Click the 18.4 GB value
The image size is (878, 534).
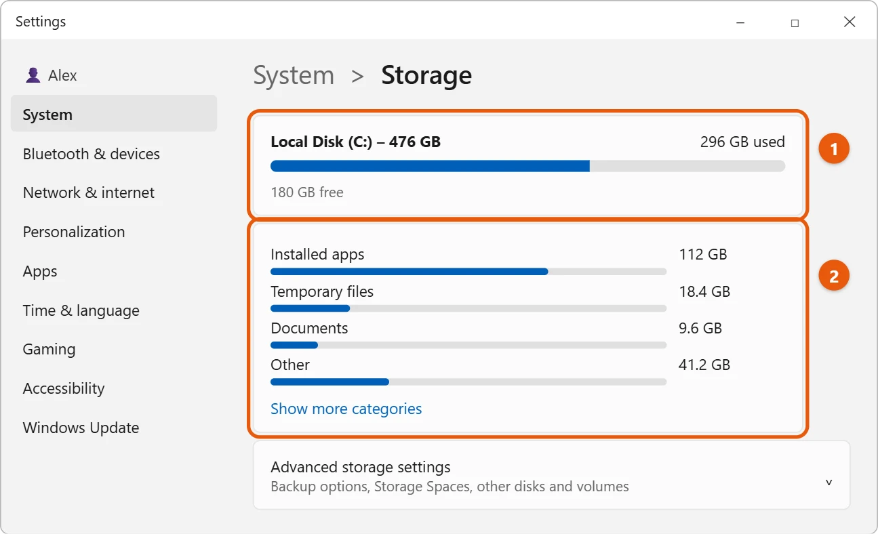point(704,292)
